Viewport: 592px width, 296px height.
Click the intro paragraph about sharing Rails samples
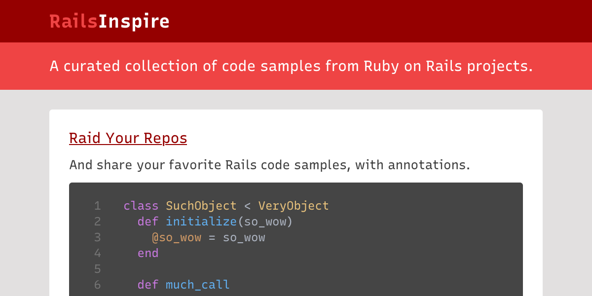(270, 165)
